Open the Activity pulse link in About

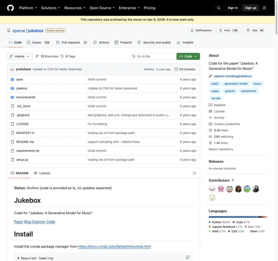[x=216, y=118]
